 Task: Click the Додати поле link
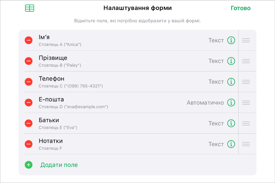click(x=59, y=165)
